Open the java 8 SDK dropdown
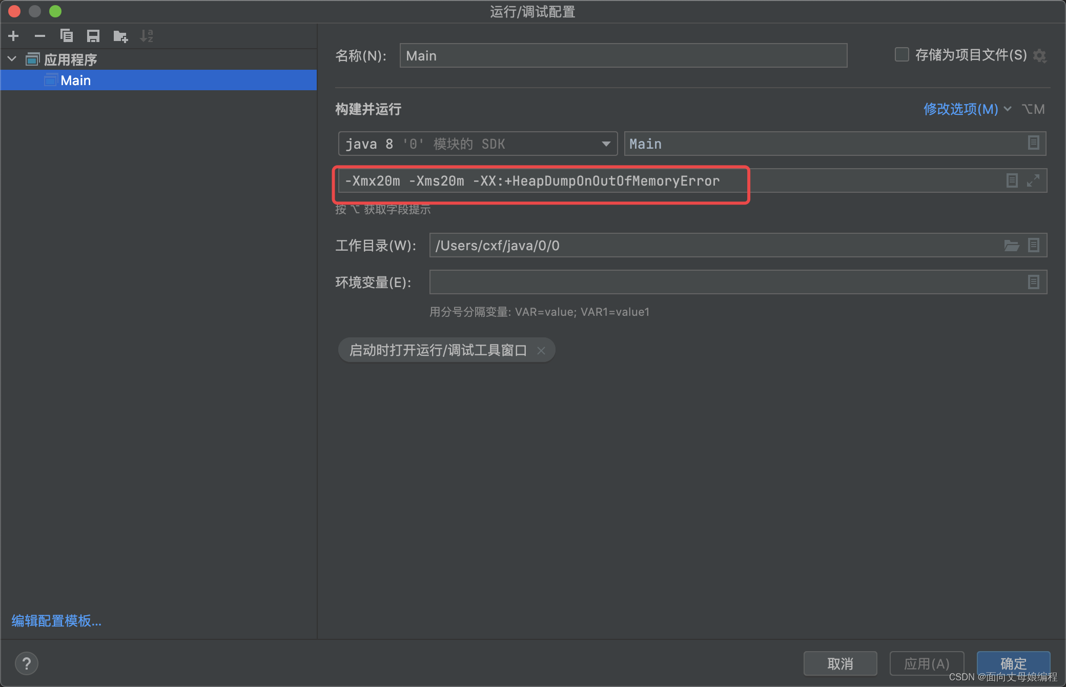The width and height of the screenshot is (1066, 687). (x=478, y=144)
